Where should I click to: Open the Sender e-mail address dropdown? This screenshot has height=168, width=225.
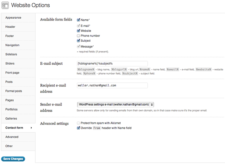(x=116, y=104)
